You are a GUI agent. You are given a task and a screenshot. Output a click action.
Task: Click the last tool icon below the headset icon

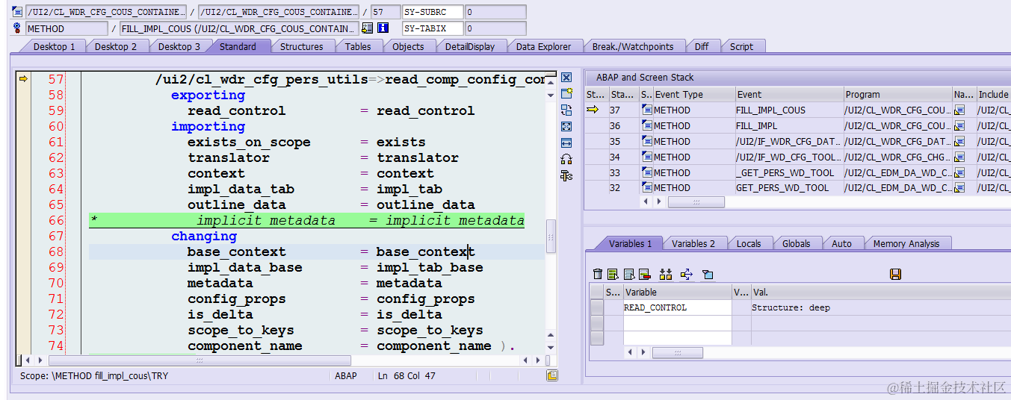tap(566, 175)
